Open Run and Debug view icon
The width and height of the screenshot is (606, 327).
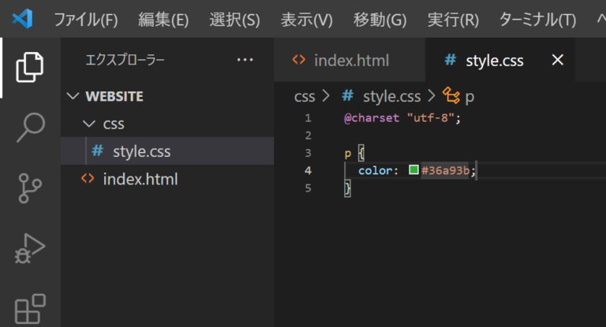click(x=30, y=248)
